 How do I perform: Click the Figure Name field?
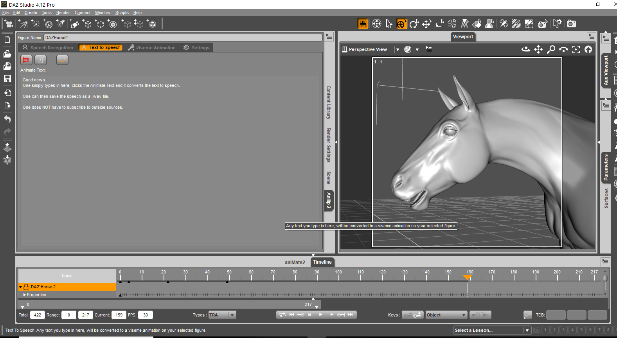pos(183,38)
